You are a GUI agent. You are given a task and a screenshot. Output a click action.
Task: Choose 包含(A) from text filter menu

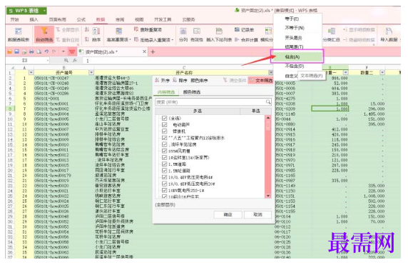297,56
